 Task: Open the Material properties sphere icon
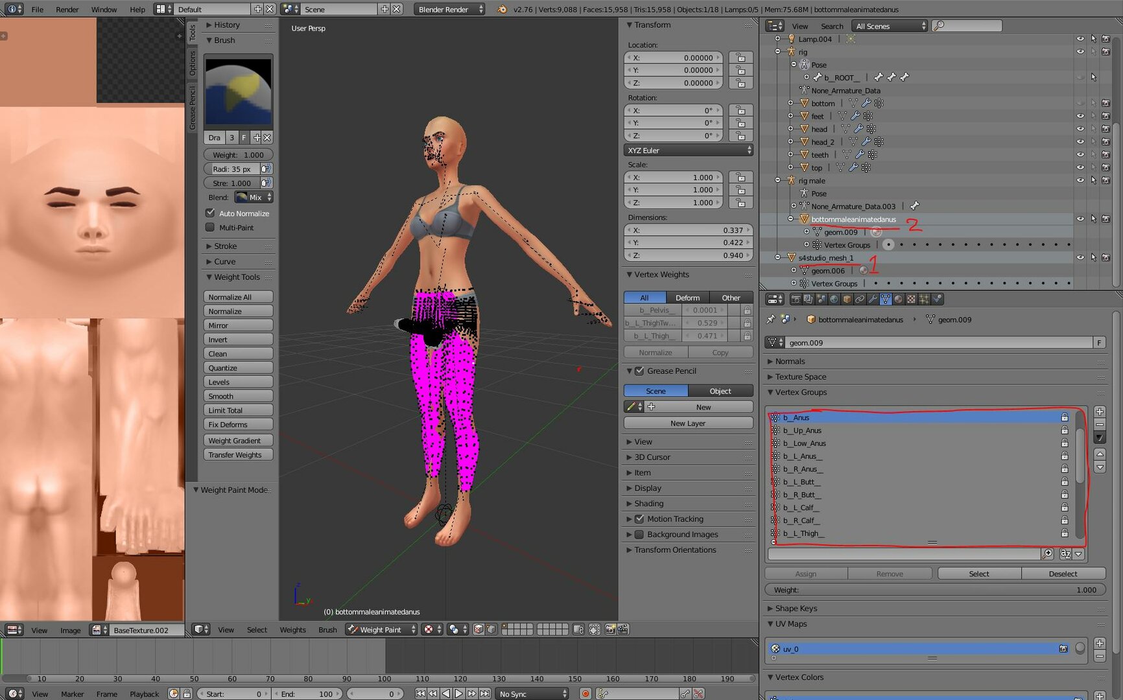pos(898,299)
